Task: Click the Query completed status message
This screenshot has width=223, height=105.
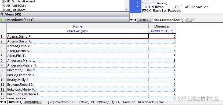Action: 105,102
